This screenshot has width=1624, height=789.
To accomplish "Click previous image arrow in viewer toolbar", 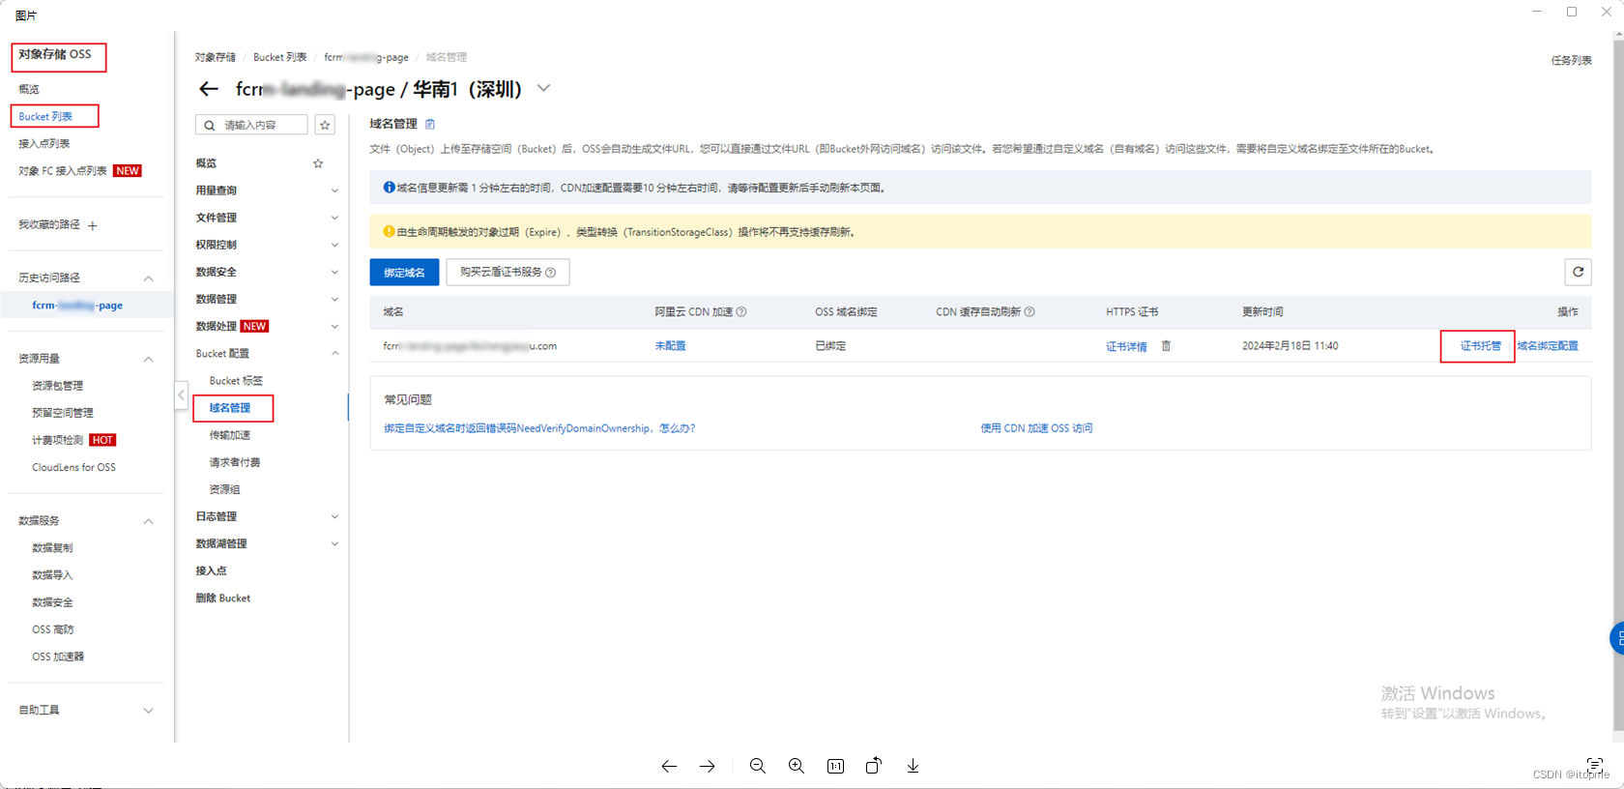I will pos(669,766).
